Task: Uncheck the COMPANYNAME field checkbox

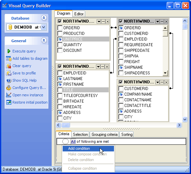Action: click(x=121, y=94)
